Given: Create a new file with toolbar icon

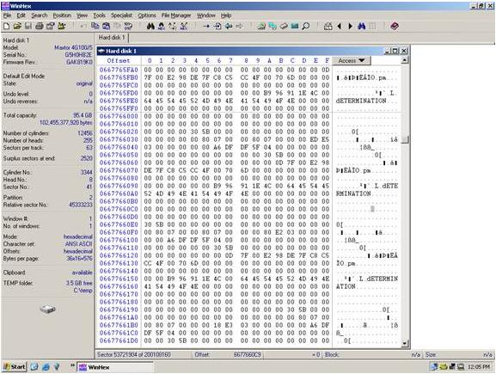Looking at the screenshot, I should click(x=6, y=27).
